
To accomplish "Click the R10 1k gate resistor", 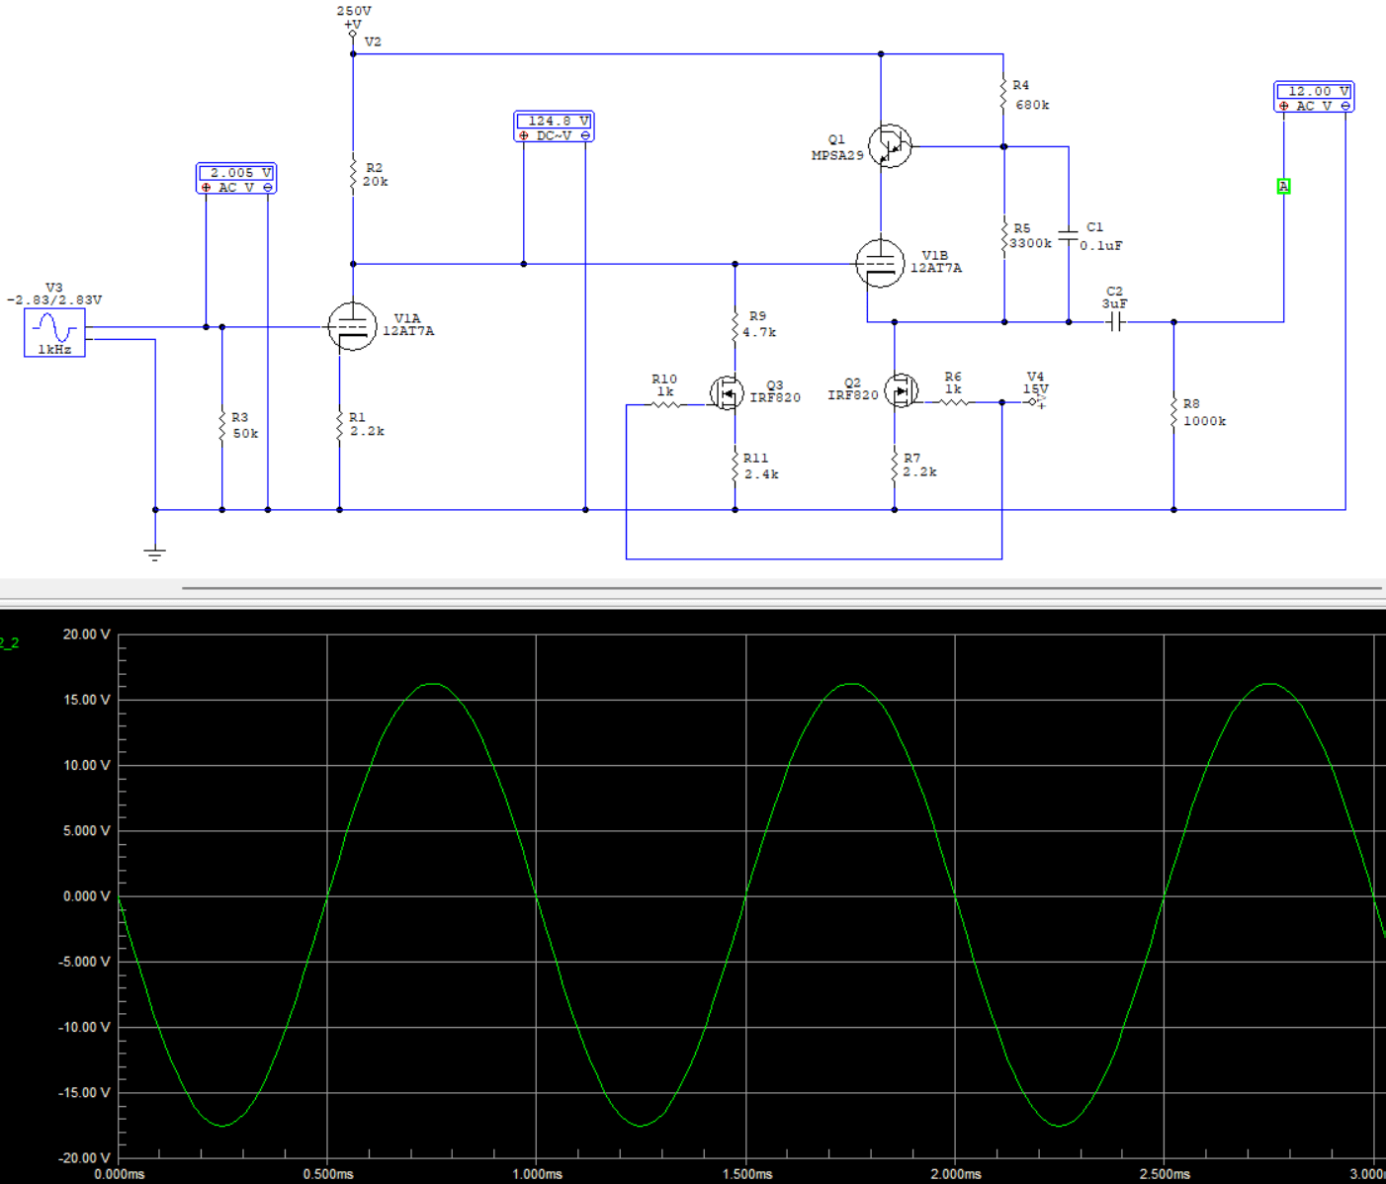I will tap(665, 403).
